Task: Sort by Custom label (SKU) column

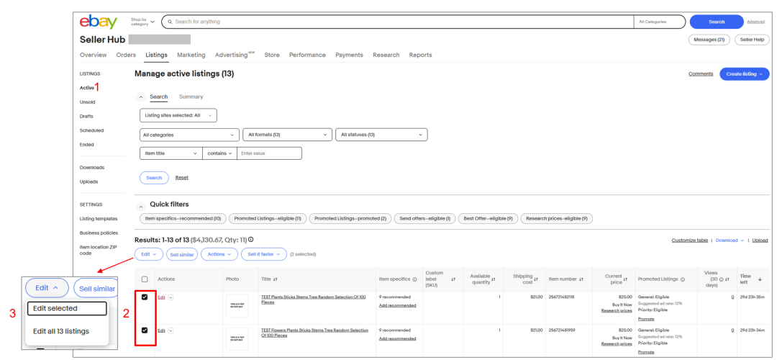Action: click(453, 279)
